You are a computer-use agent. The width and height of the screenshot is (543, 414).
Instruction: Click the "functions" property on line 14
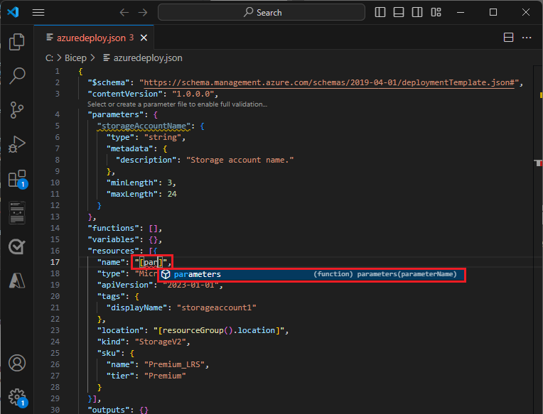click(113, 228)
